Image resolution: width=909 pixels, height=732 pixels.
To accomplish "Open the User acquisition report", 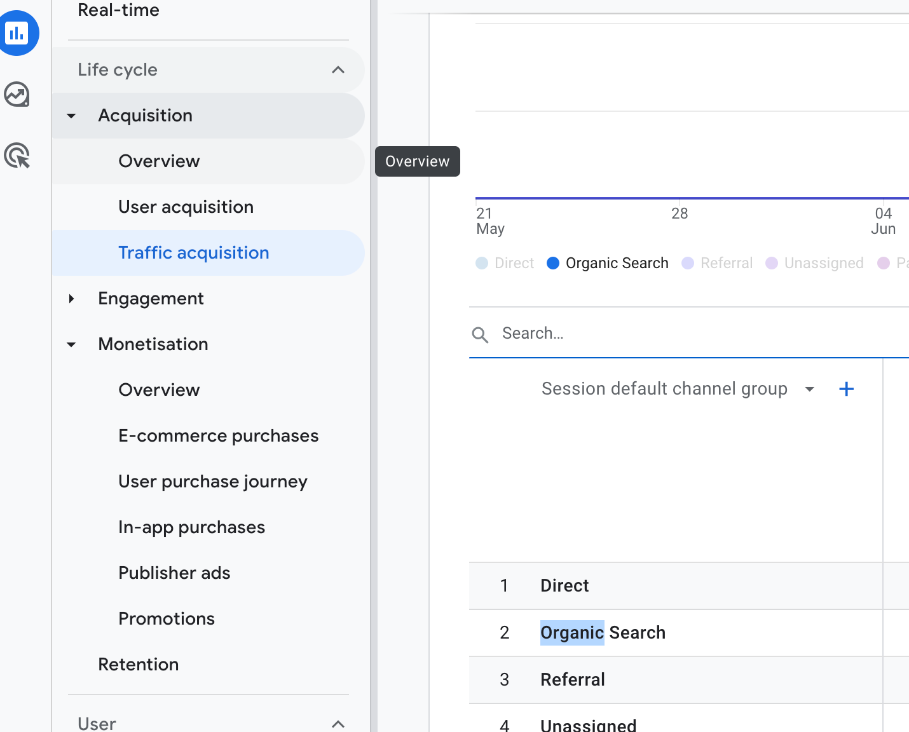I will tap(186, 207).
